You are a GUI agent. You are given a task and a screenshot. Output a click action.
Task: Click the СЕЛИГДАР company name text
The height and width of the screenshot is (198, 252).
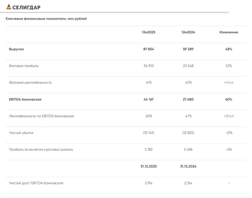[x=26, y=7]
